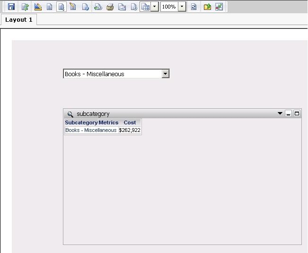This screenshot has width=308, height=253.
Task: Click the Cost column header
Action: [x=130, y=122]
